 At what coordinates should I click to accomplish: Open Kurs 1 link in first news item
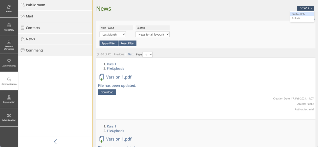pyautogui.click(x=111, y=64)
